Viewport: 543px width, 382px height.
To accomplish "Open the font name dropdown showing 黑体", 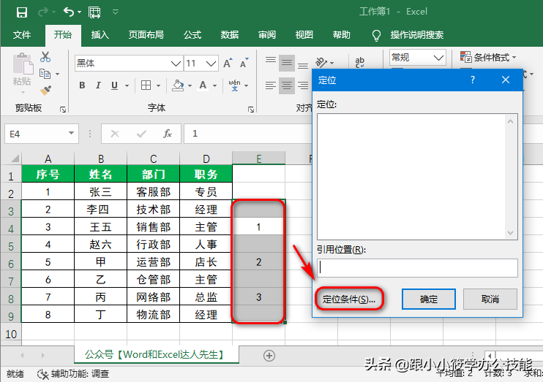I will (x=176, y=64).
